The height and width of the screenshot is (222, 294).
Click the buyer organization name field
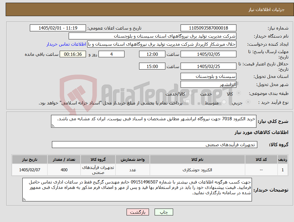tap(153, 36)
